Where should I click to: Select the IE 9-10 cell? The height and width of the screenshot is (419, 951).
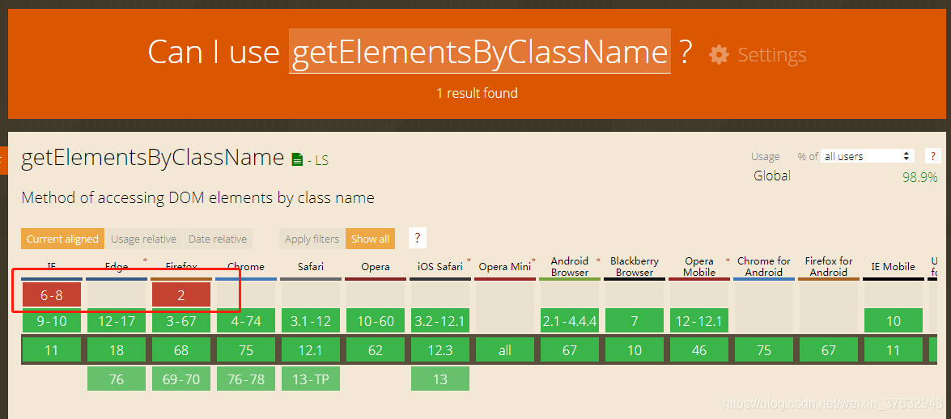(x=52, y=321)
